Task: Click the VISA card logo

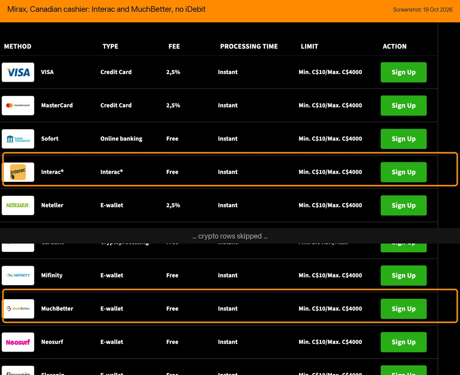Action: 18,72
